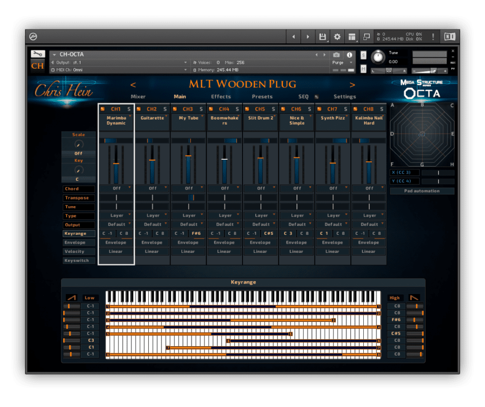Mute the instrument with the M button
This screenshot has width=485, height=407.
point(363,69)
